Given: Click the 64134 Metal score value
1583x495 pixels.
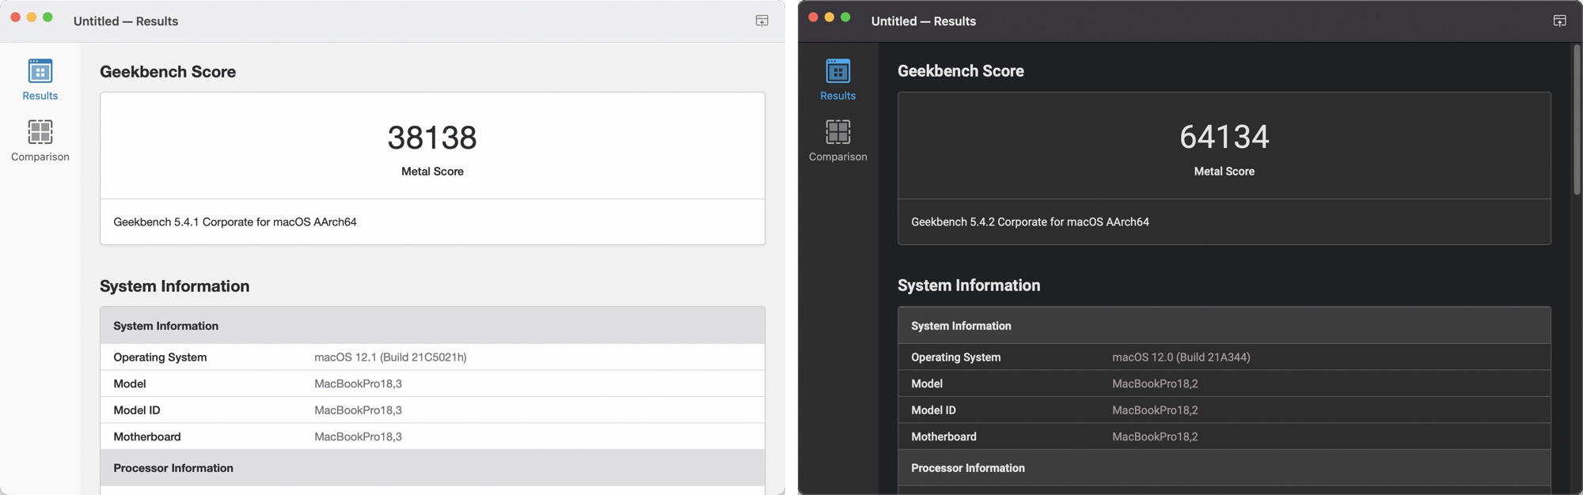Looking at the screenshot, I should click(x=1224, y=137).
